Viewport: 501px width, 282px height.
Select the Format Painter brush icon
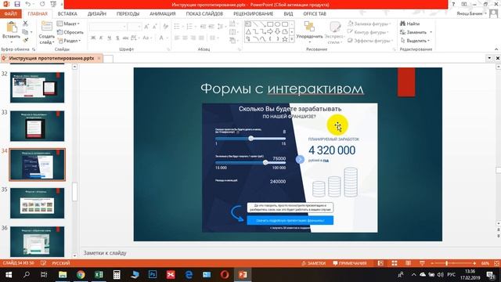(x=25, y=40)
